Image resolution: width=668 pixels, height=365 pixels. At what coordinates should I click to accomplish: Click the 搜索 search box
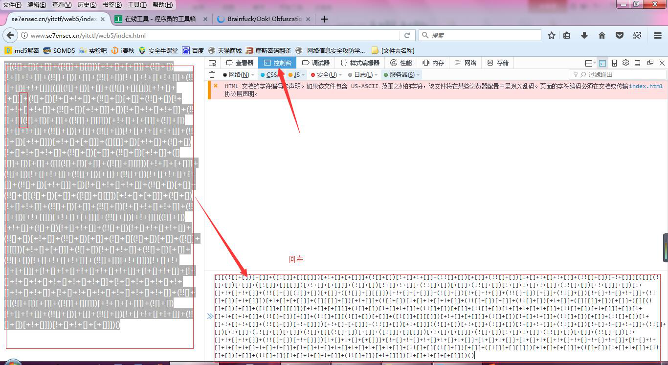pos(480,35)
